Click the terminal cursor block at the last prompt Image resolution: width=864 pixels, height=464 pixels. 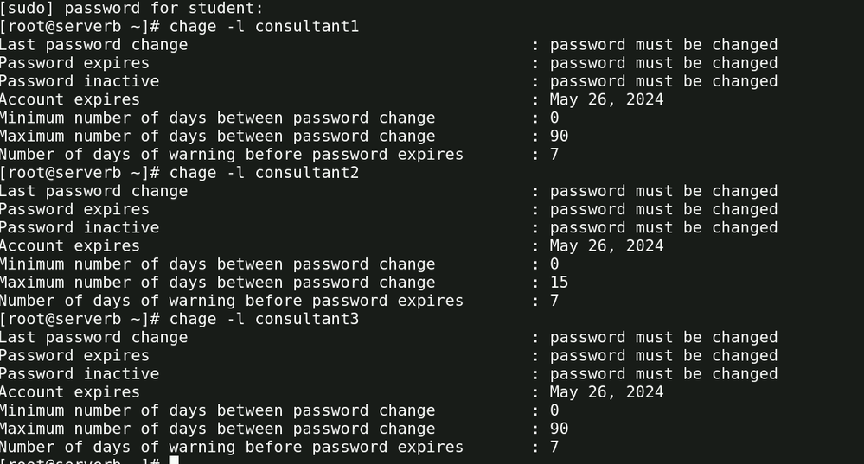174,460
